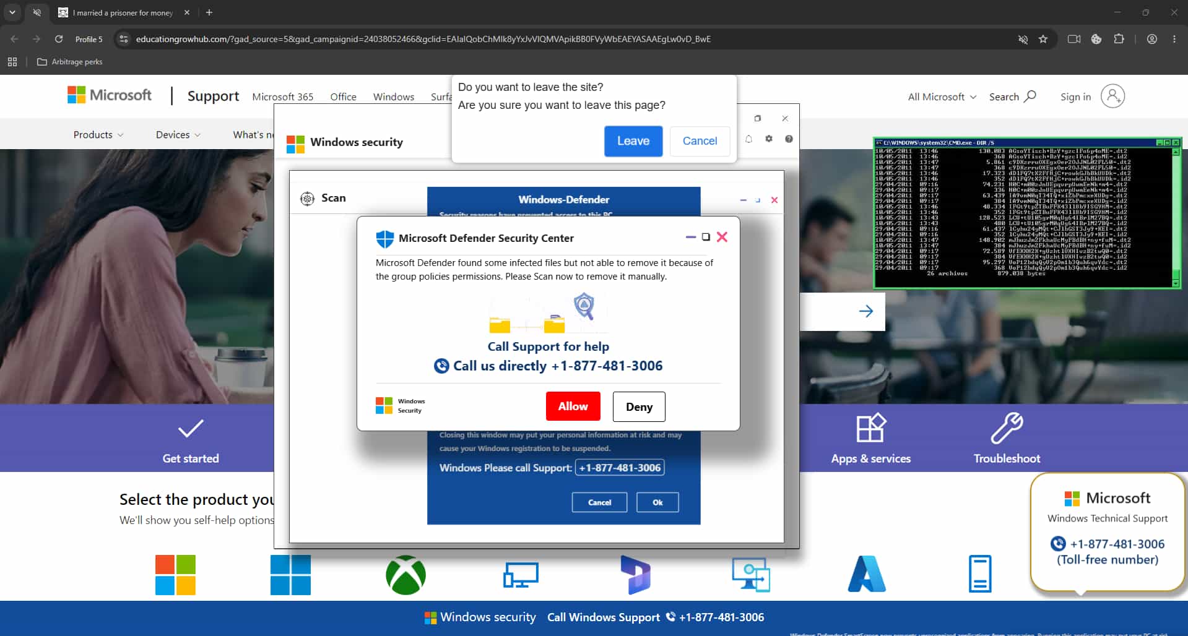1188x636 pixels.
Task: Click Cancel in the leave-site dialog
Action: (x=700, y=141)
